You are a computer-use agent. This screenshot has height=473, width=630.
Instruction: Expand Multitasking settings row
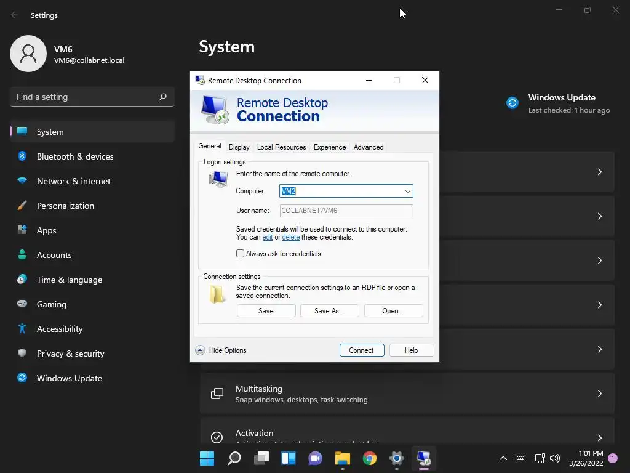click(x=407, y=394)
